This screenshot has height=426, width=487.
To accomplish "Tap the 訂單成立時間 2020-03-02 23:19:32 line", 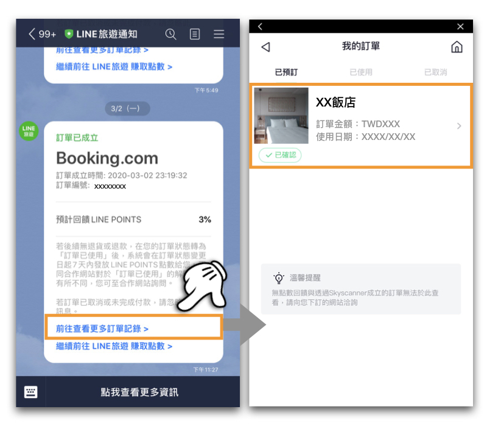I will coord(121,175).
